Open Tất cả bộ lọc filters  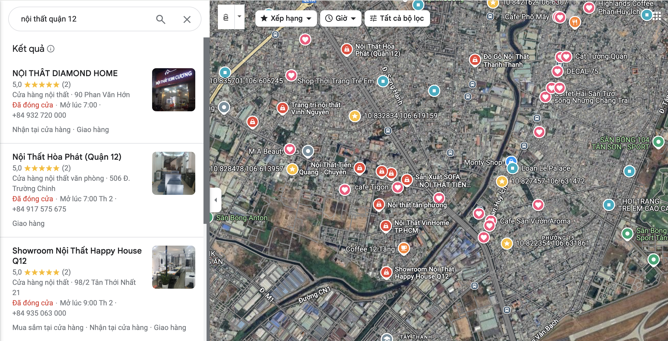(x=397, y=18)
